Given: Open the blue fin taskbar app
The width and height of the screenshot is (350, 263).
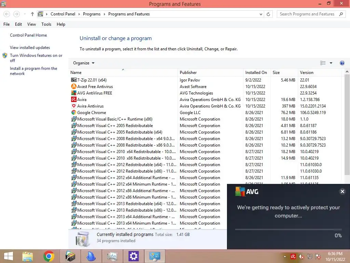Looking at the screenshot, I should coord(91,256).
